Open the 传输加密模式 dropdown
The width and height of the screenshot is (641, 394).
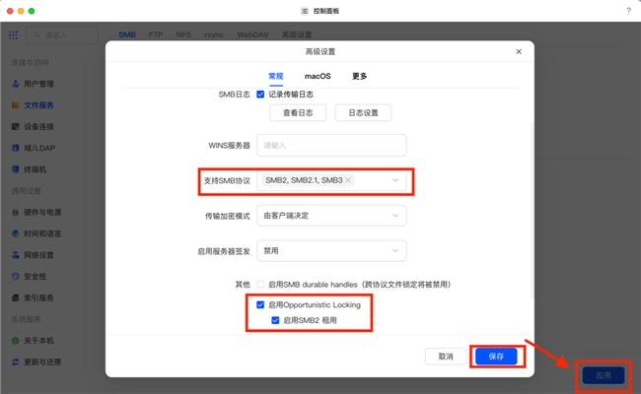[331, 216]
